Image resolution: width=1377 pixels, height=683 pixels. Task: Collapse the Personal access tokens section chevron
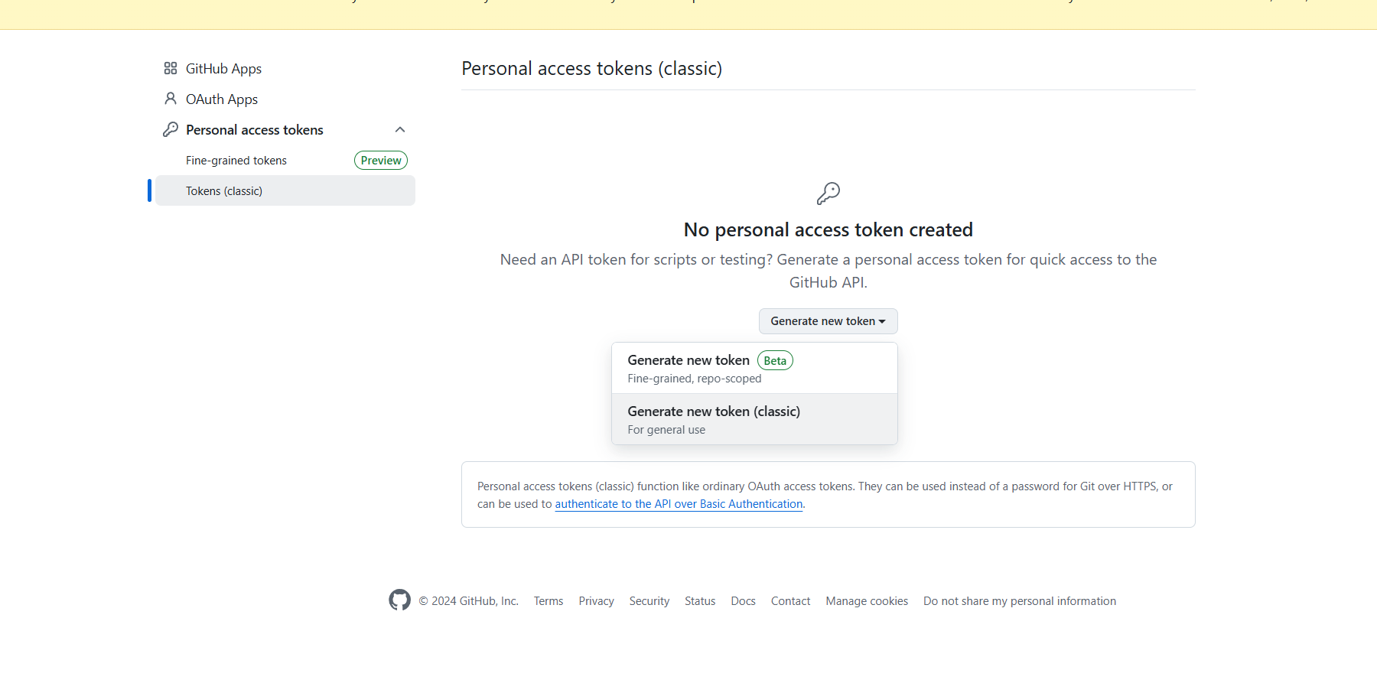pyautogui.click(x=400, y=130)
